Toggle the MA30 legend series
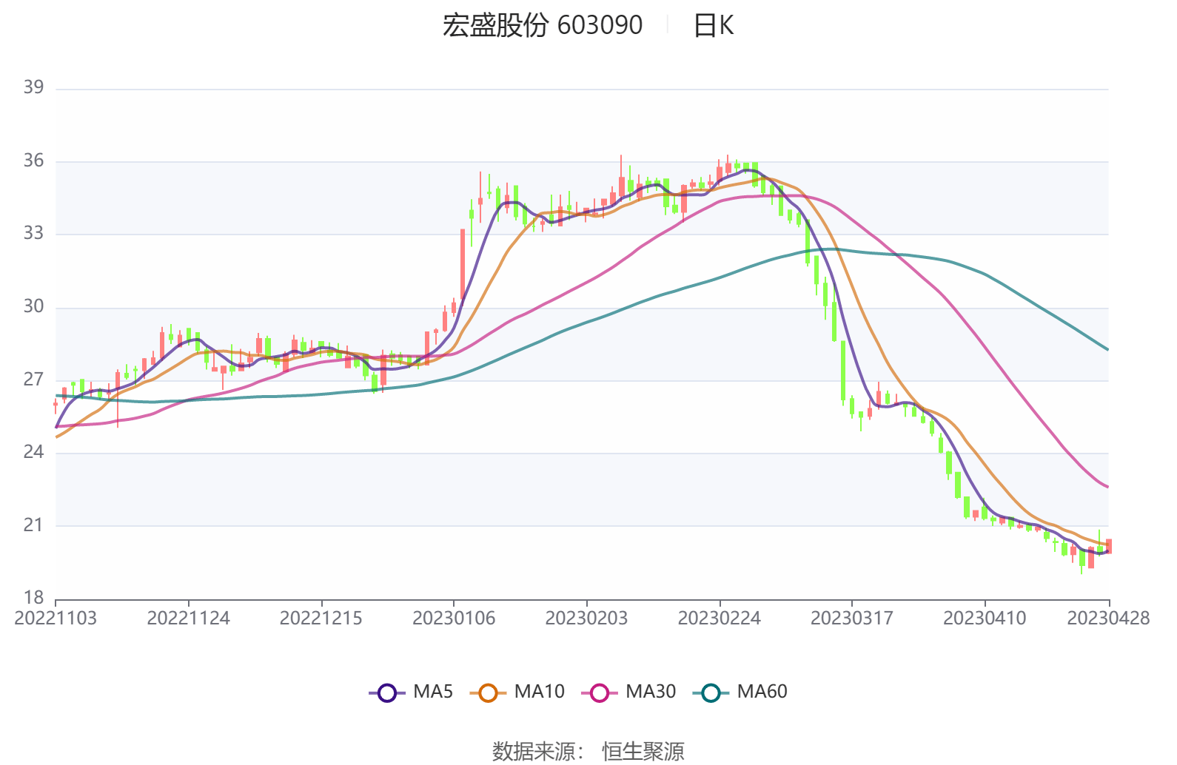Screen dimensions: 1177x765 point(628,692)
